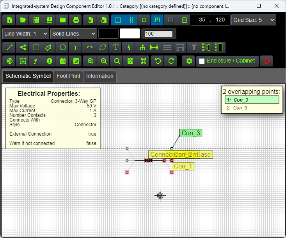The height and width of the screenshot is (238, 286).
Task: Click the opacity field showing 100
Action: pos(159,34)
